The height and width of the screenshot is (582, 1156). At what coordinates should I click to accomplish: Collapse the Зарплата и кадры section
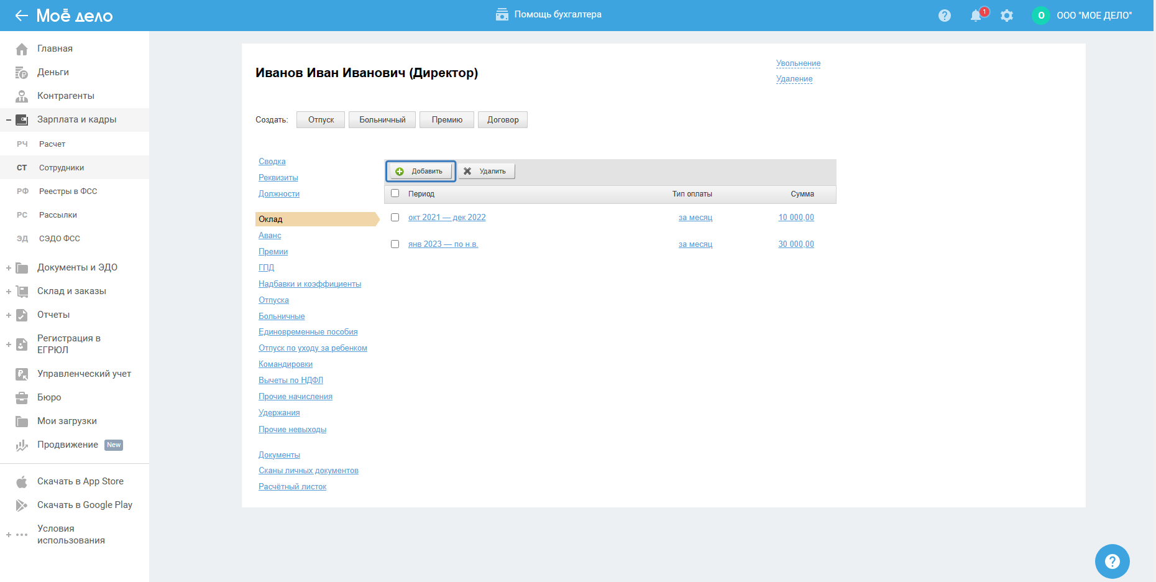(x=9, y=120)
